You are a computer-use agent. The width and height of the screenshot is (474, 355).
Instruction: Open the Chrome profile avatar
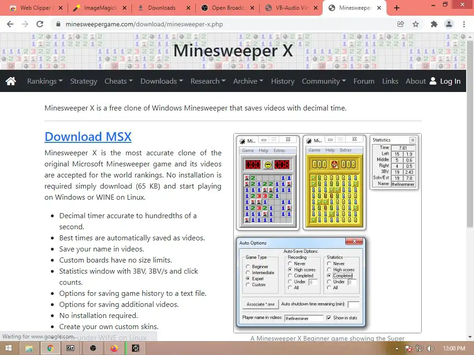tap(449, 24)
